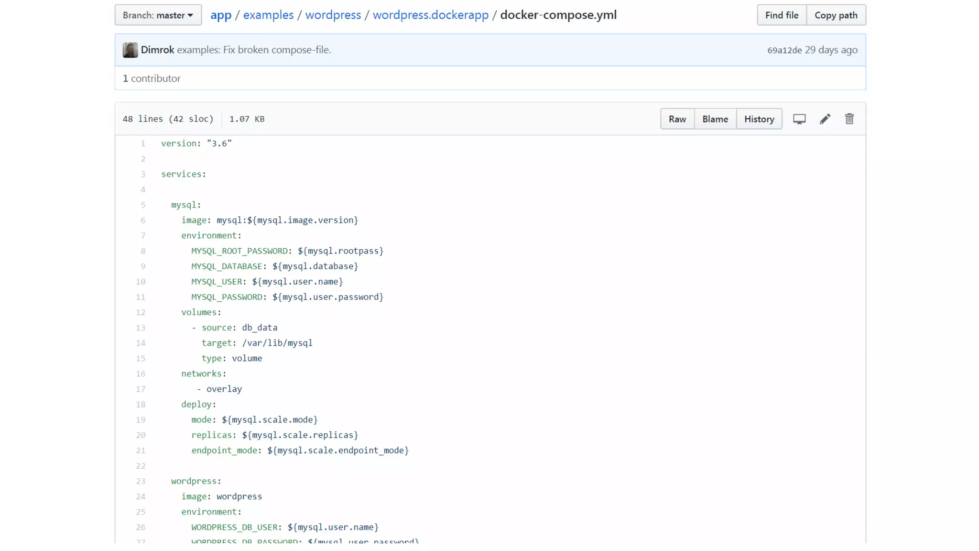Click the 1 contributor label
979x551 pixels.
click(152, 78)
